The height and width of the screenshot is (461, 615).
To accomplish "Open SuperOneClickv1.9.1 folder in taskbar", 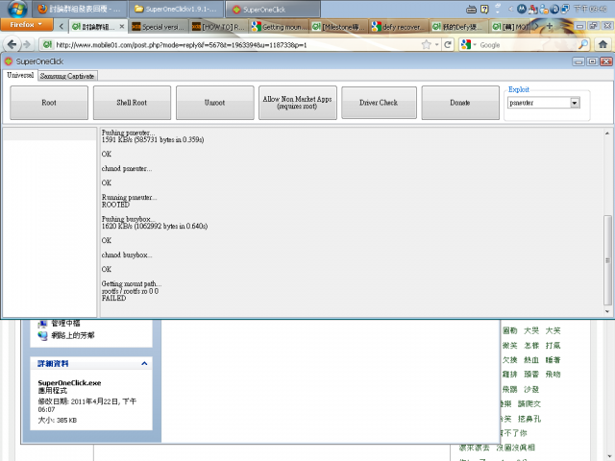I will 176,10.
